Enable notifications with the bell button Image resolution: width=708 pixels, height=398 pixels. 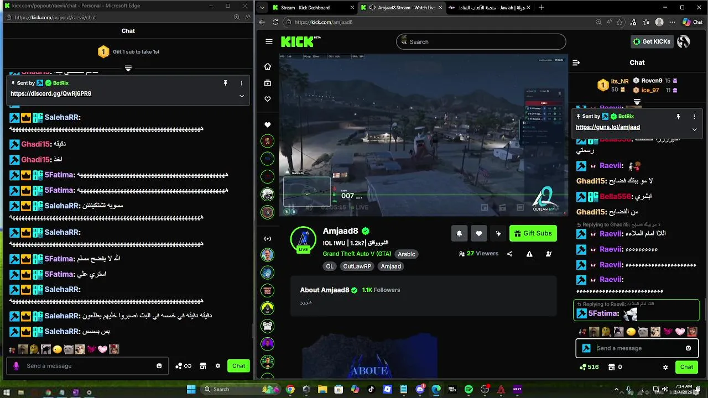459,233
